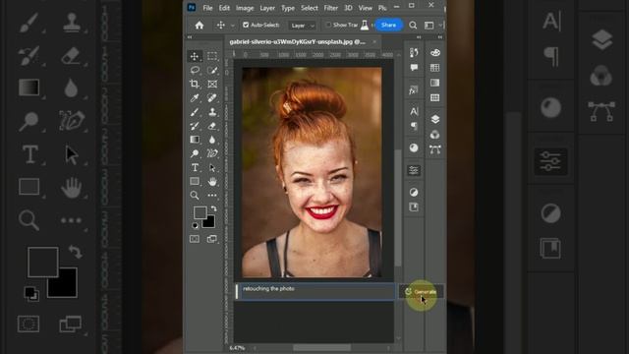Open the Image menu
Image resolution: width=629 pixels, height=354 pixels.
(245, 8)
